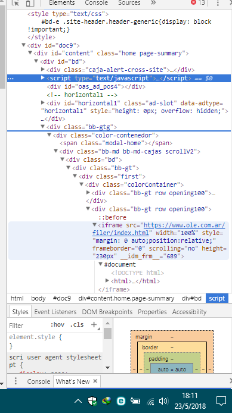Show more DevTools tabs chevron
The image size is (232, 413).
point(153,3)
